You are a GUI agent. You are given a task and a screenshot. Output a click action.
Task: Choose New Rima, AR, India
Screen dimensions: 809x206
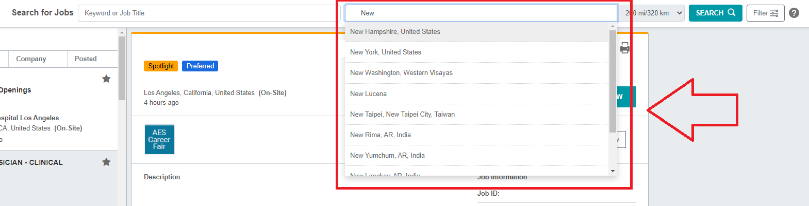(x=381, y=135)
